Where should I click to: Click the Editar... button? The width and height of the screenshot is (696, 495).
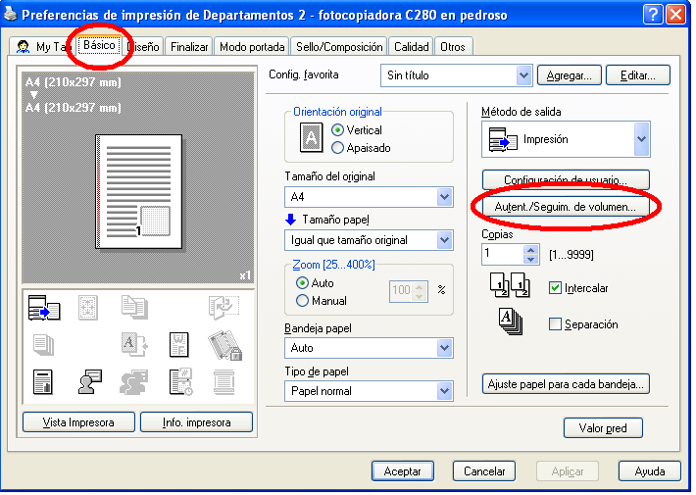(638, 75)
